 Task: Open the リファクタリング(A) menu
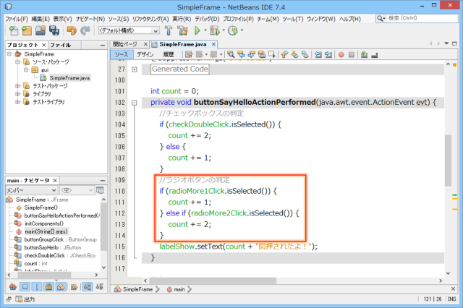pyautogui.click(x=150, y=19)
